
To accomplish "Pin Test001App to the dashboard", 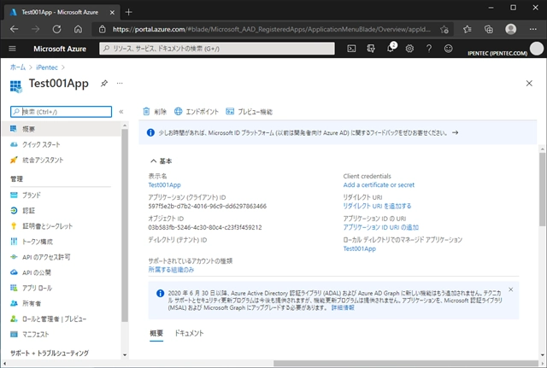I will (x=104, y=84).
